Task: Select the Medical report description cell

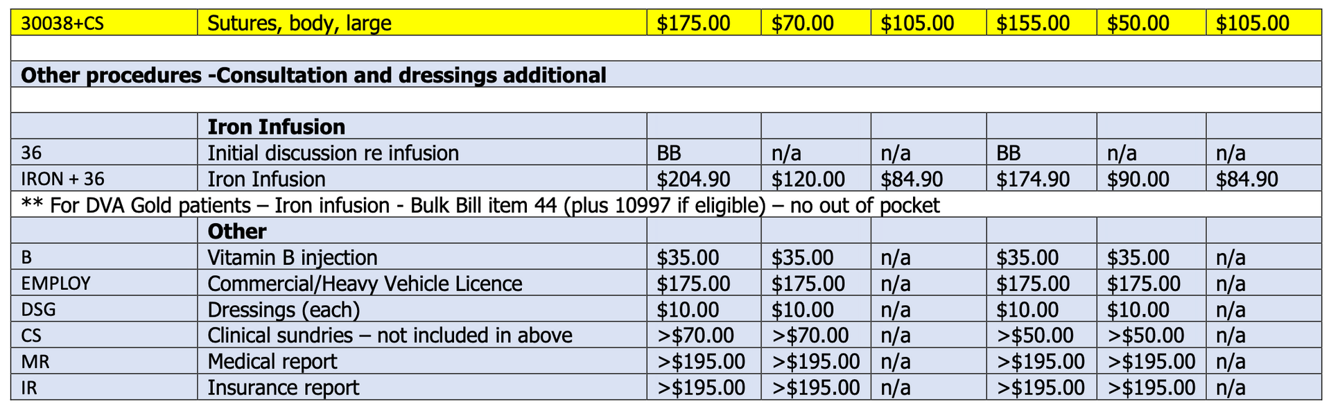Action: (x=422, y=361)
